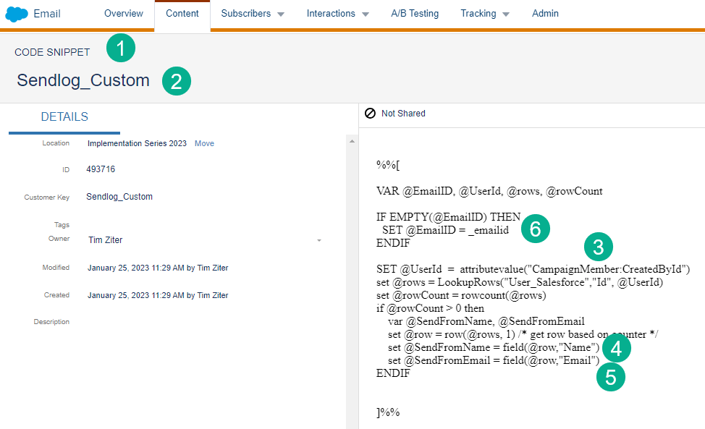705x429 pixels.
Task: Click the green annotation marker 6
Action: 535,229
